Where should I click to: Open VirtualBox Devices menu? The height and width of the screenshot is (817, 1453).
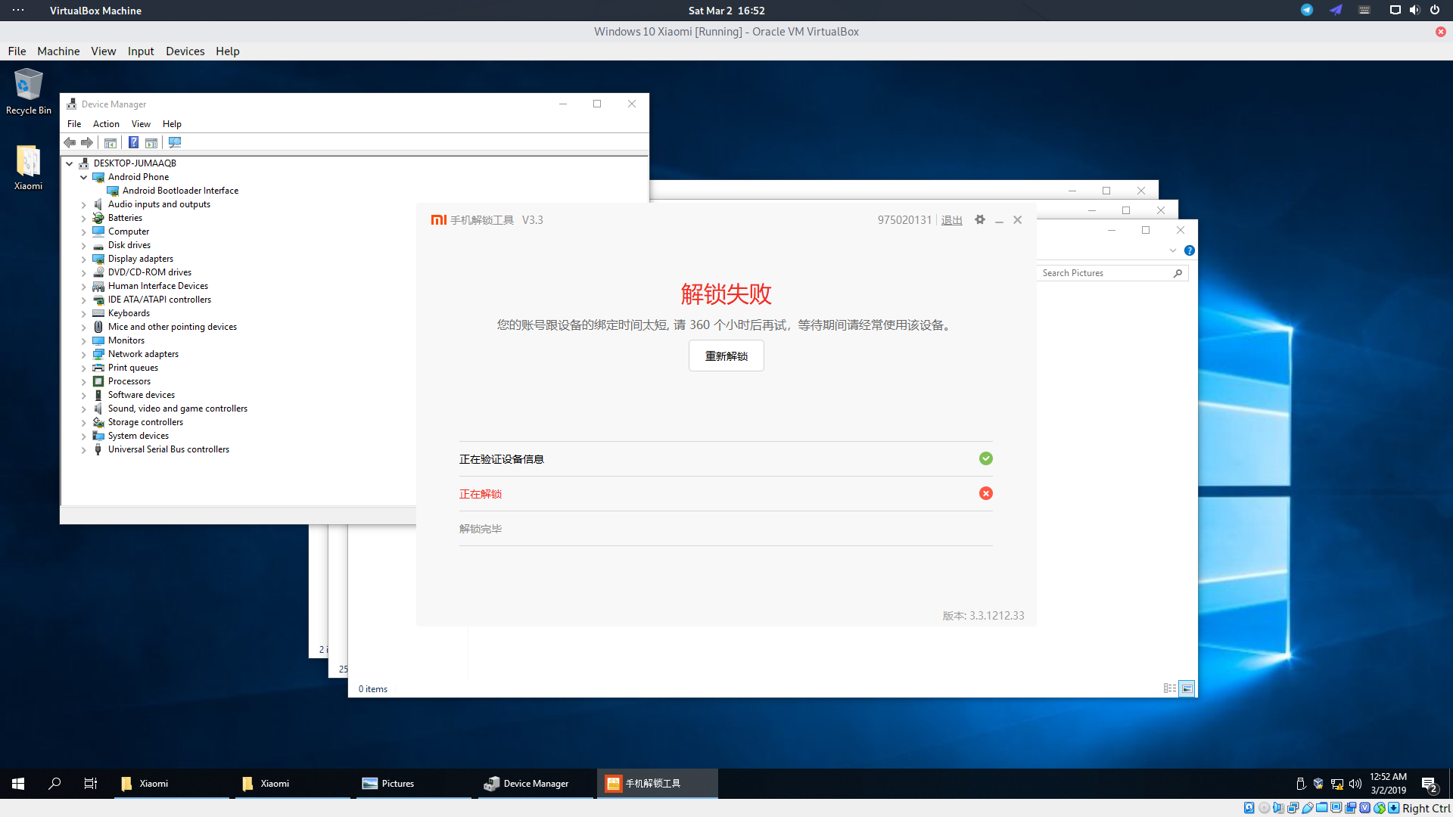point(185,51)
